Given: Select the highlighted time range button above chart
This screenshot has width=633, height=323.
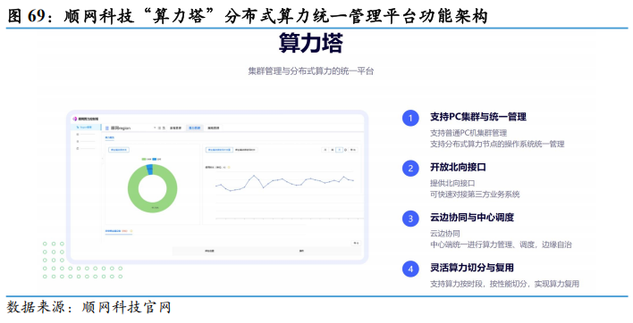Looking at the screenshot, I should point(340,150).
